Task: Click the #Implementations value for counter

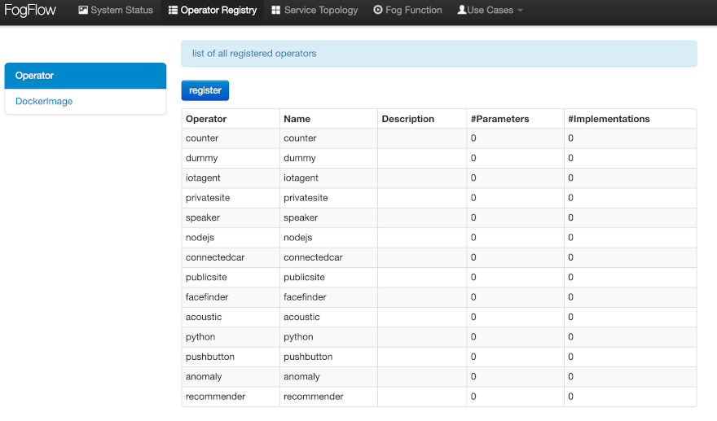Action: [570, 138]
